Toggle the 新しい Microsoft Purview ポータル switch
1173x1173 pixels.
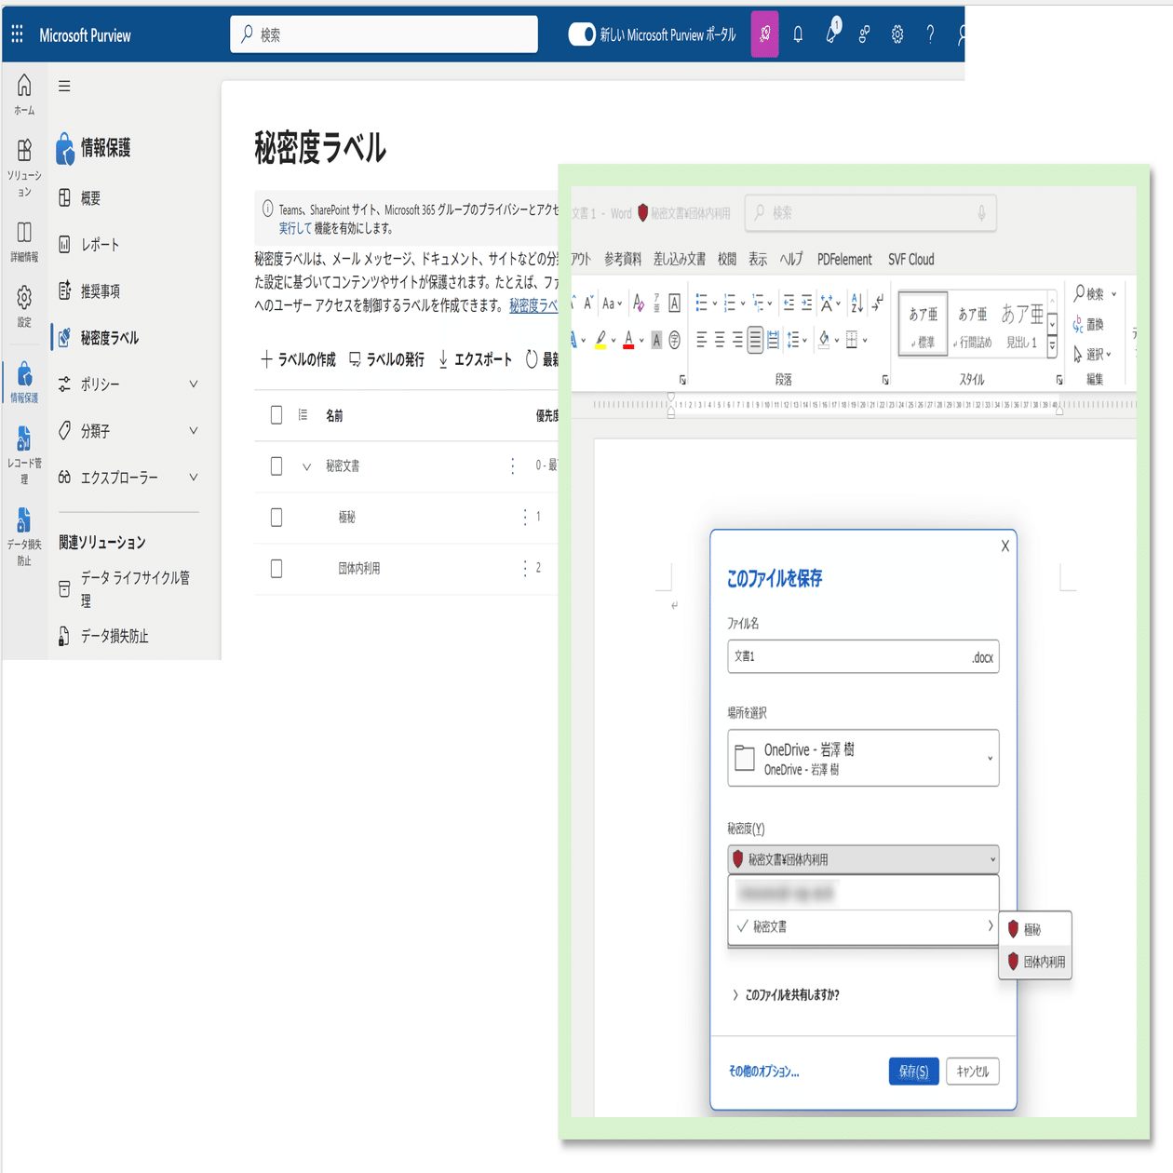pyautogui.click(x=582, y=34)
